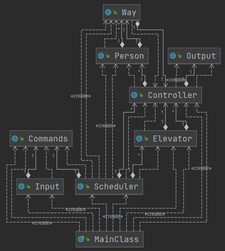Click the green lock icon on Commands
This screenshot has width=225, height=251.
tap(22, 139)
